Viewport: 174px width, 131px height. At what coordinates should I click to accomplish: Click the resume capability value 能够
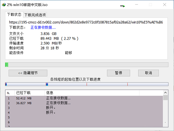[68, 53]
